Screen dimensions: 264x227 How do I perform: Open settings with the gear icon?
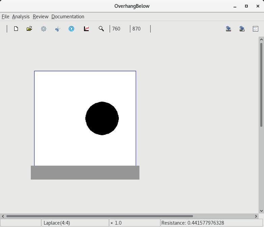[x=44, y=29]
